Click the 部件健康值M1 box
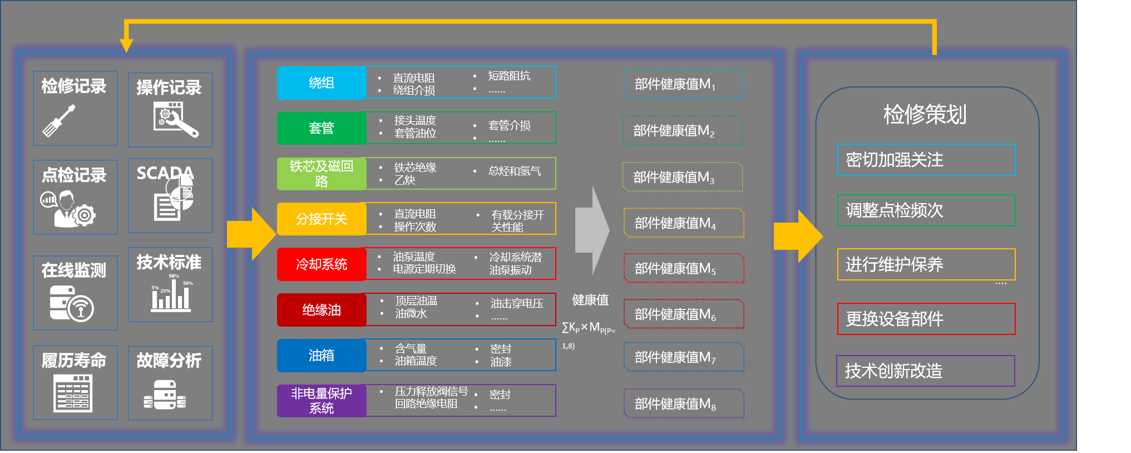 point(683,84)
